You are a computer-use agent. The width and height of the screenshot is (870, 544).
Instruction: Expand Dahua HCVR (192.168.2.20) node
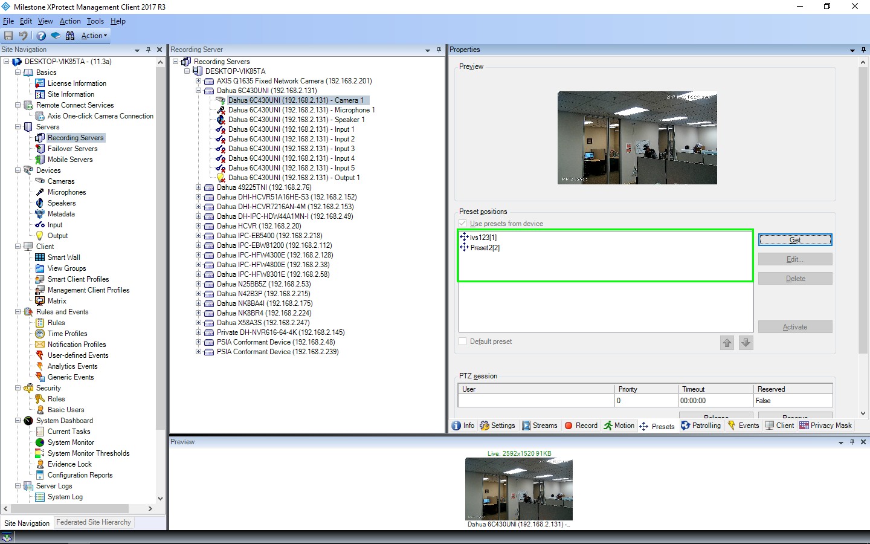198,226
